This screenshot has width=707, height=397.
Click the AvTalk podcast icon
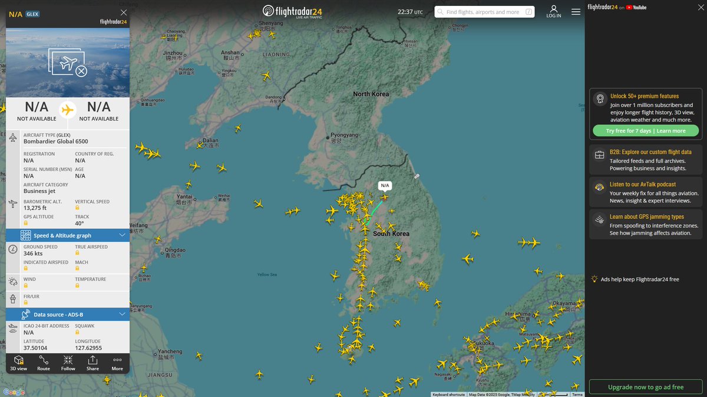(600, 188)
